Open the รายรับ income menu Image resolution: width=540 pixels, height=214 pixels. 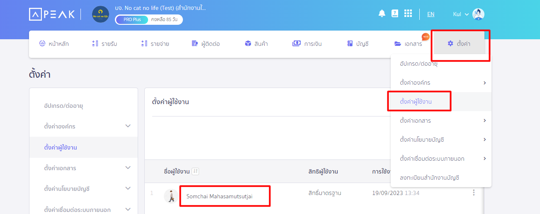105,44
